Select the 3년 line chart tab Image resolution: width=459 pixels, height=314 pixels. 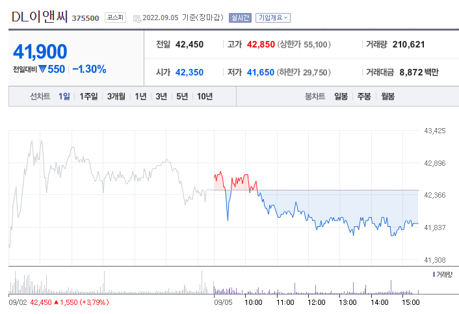click(161, 96)
